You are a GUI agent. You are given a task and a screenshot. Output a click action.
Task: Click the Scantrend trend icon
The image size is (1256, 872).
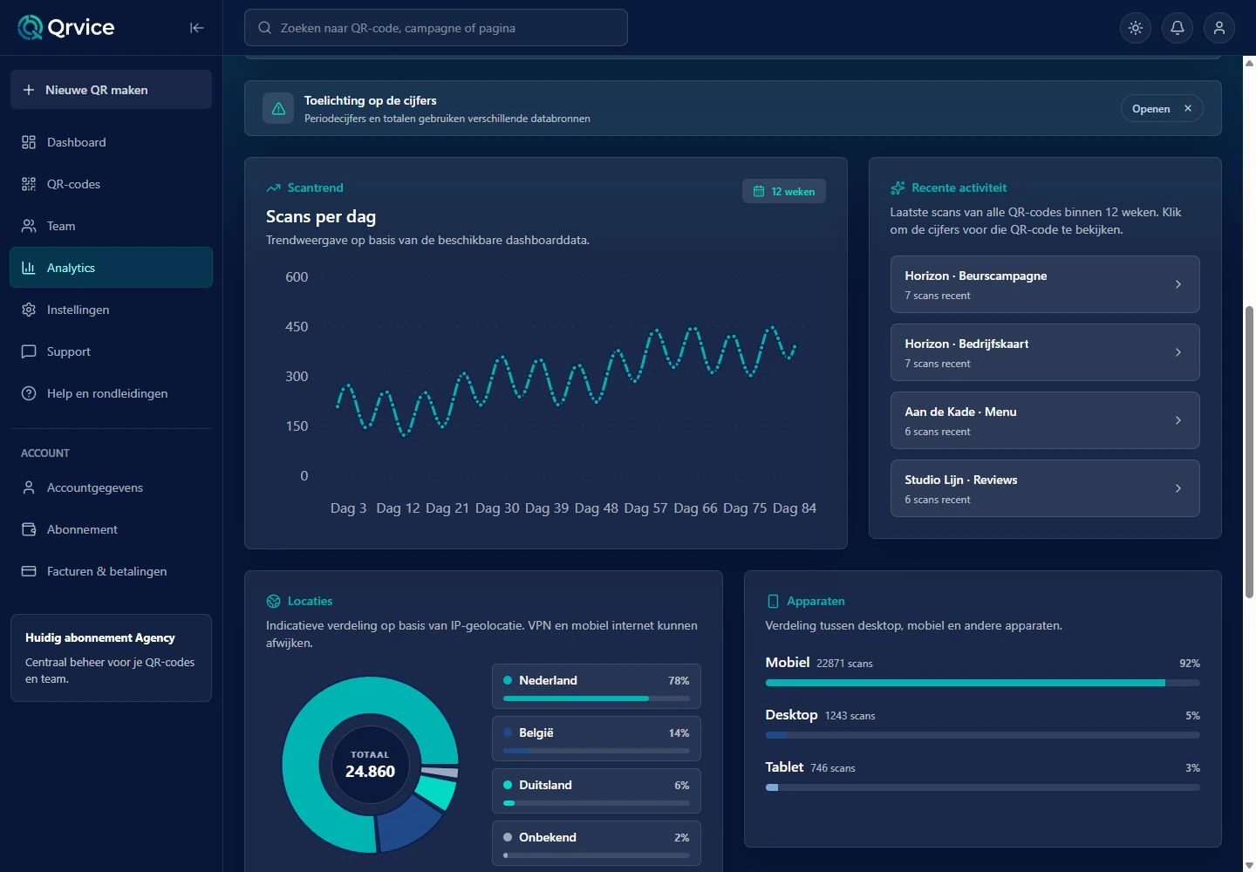pos(273,187)
